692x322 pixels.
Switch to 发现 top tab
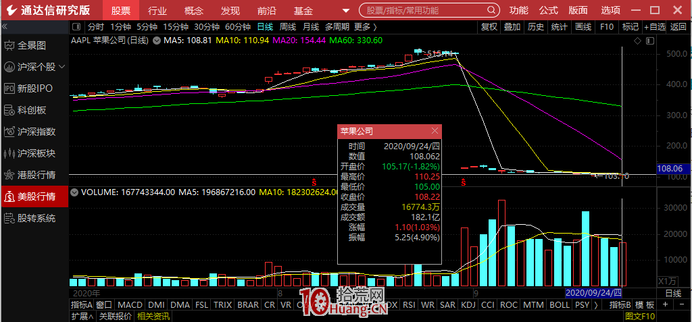[x=230, y=10]
